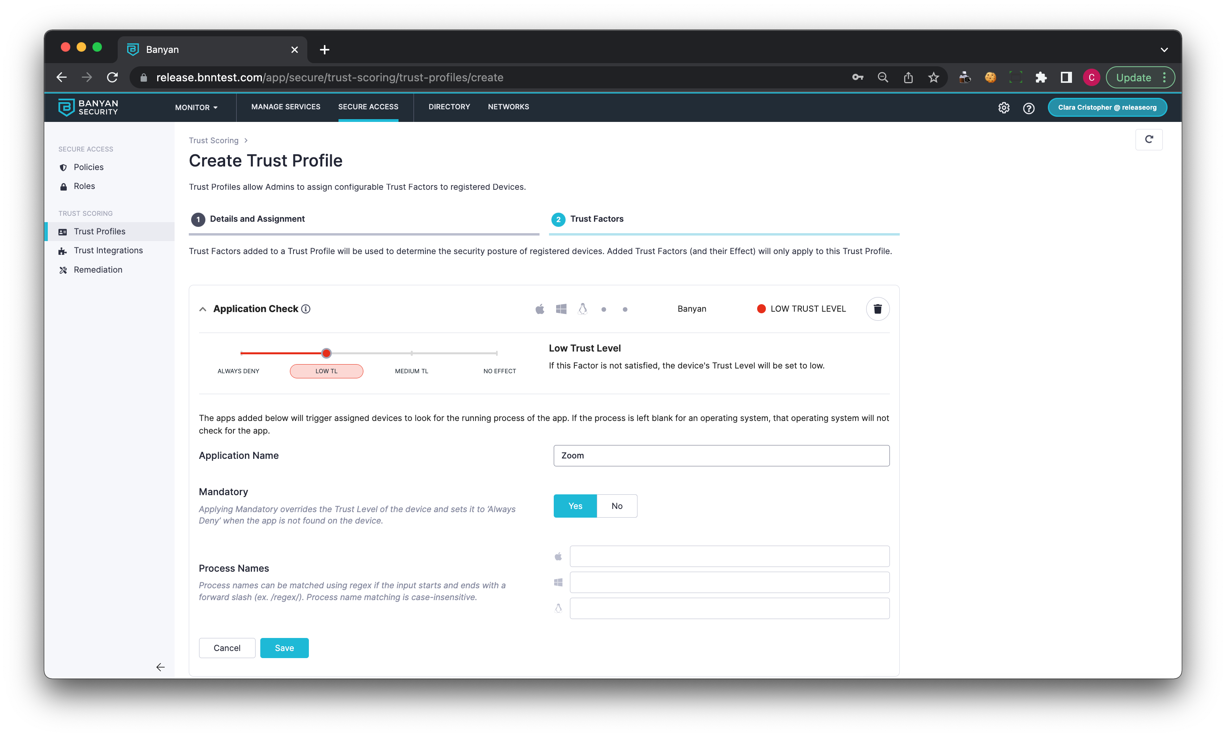Image resolution: width=1226 pixels, height=737 pixels.
Task: Open the MONITOR dropdown menu
Action: coord(196,107)
